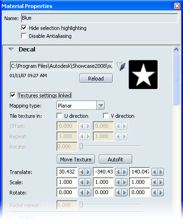The height and width of the screenshot is (224, 183).
Task: Check the V direction tile option
Action: (106, 116)
